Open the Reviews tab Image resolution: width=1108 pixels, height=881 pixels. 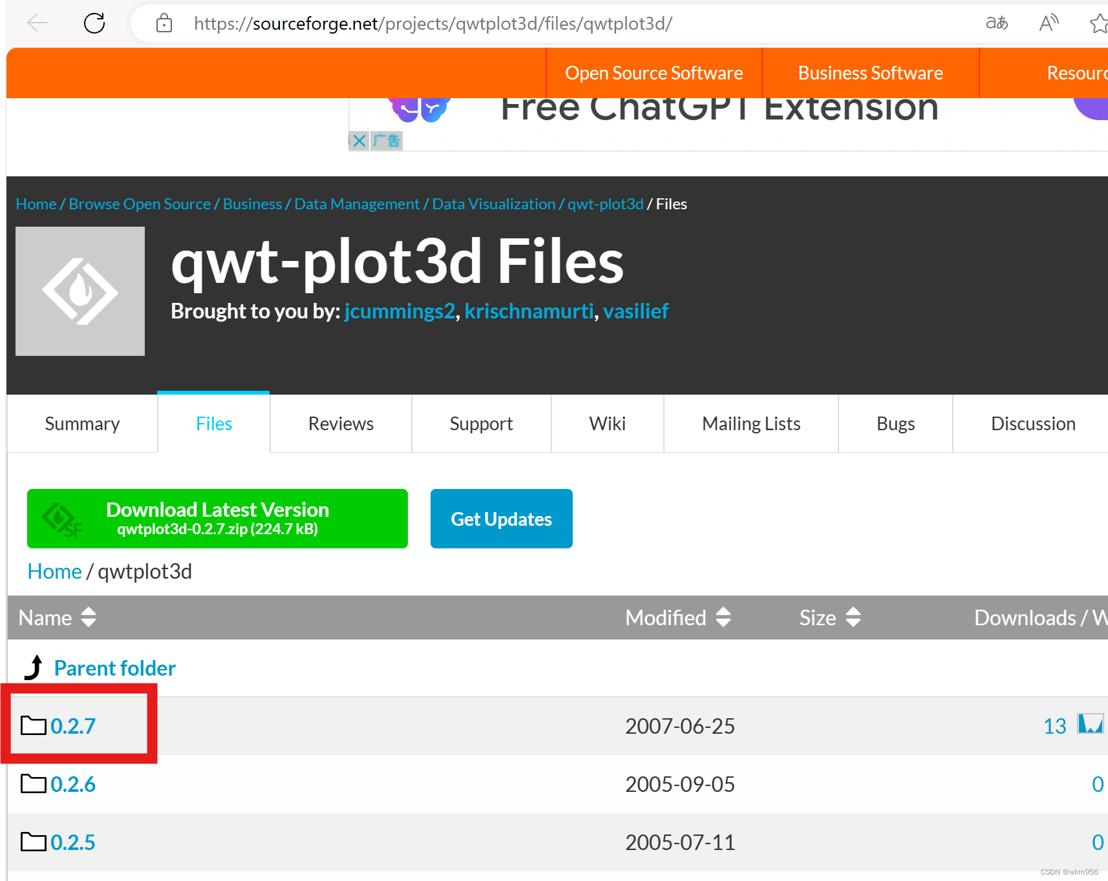[x=341, y=424]
